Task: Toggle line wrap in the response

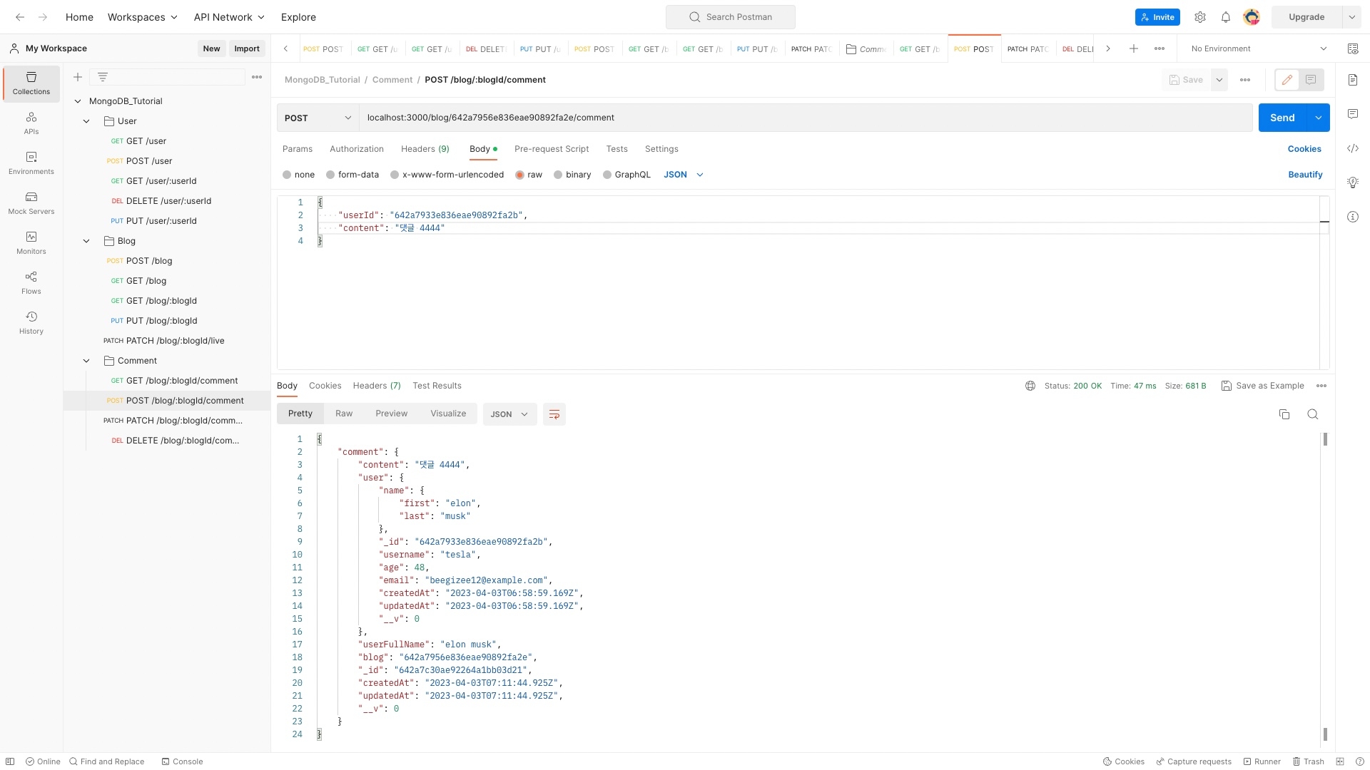Action: (x=554, y=414)
